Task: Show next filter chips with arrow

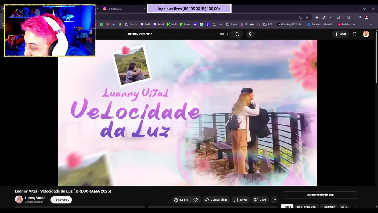Action: [355, 207]
